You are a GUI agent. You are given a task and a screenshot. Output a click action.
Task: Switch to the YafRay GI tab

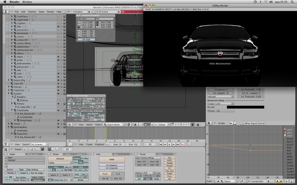click(81, 154)
